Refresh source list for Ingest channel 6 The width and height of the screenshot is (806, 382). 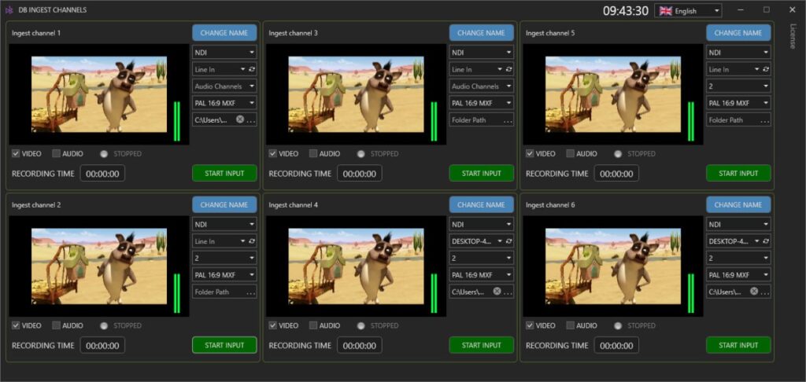[766, 241]
